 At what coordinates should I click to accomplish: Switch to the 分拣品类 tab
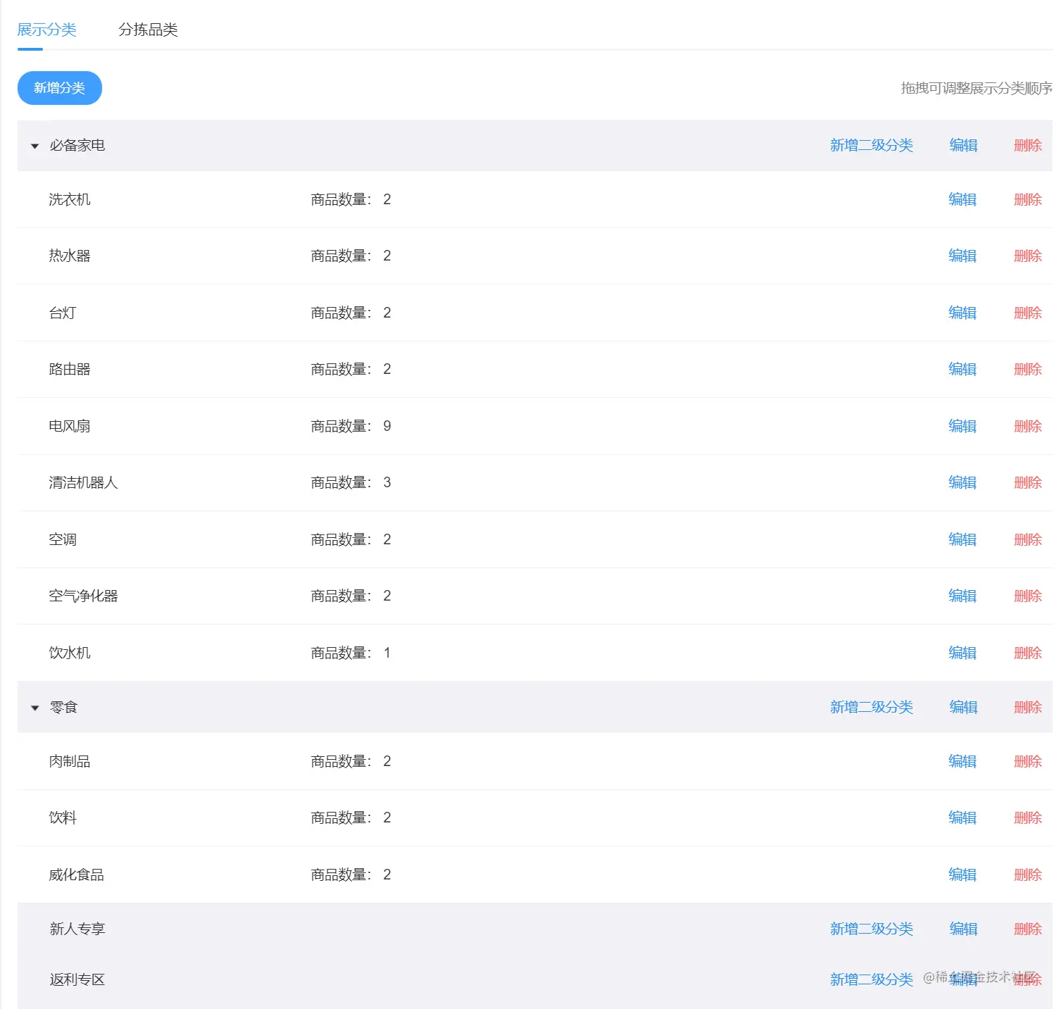tap(148, 30)
